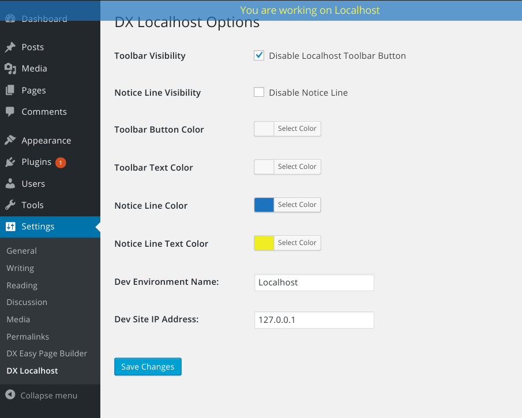Click the Settings sliders icon

(10, 227)
